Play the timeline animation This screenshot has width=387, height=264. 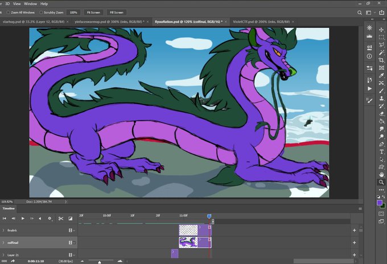point(23,218)
